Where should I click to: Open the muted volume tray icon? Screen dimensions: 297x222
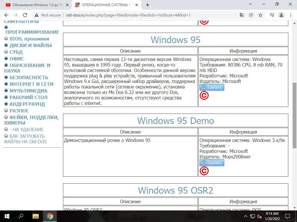(259, 216)
